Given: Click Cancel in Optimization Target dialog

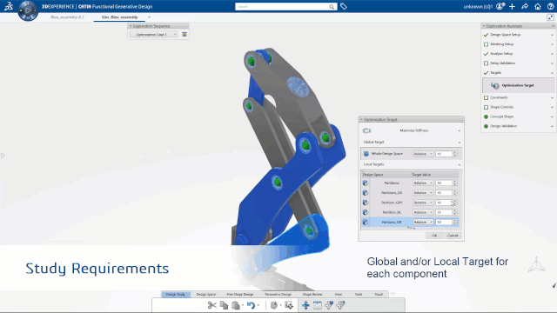Looking at the screenshot, I should [x=453, y=236].
